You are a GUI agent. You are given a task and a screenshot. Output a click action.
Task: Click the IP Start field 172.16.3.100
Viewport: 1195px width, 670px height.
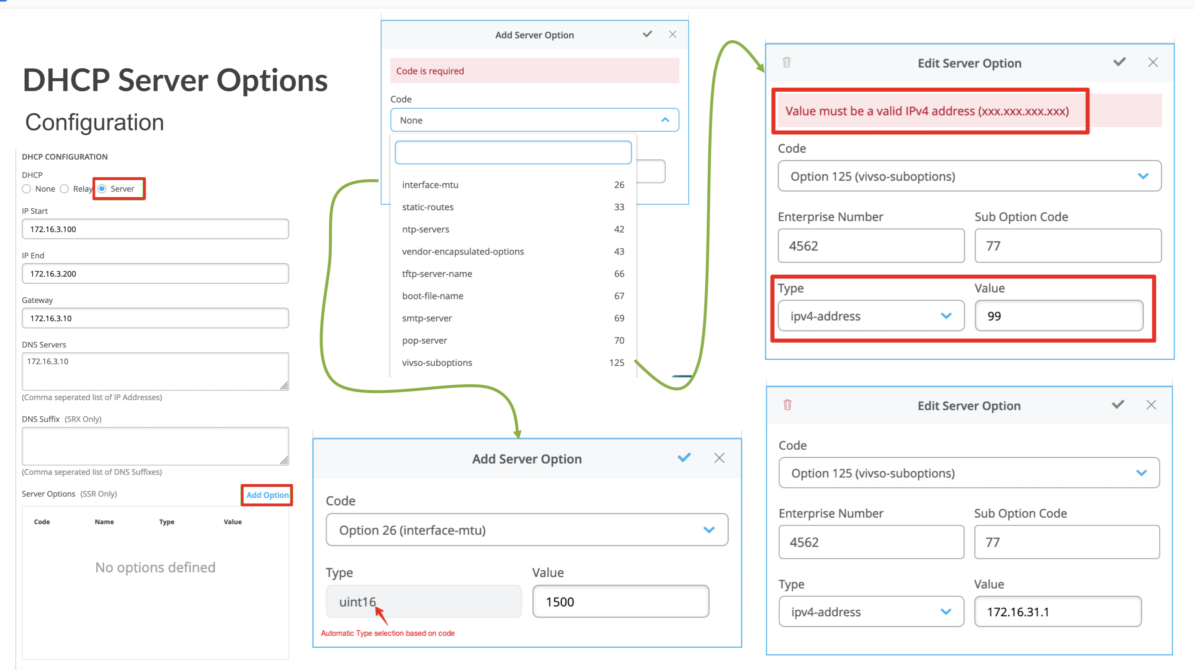click(155, 229)
